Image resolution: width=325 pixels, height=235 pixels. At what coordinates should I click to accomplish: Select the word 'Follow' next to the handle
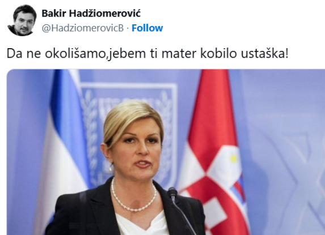pyautogui.click(x=147, y=28)
